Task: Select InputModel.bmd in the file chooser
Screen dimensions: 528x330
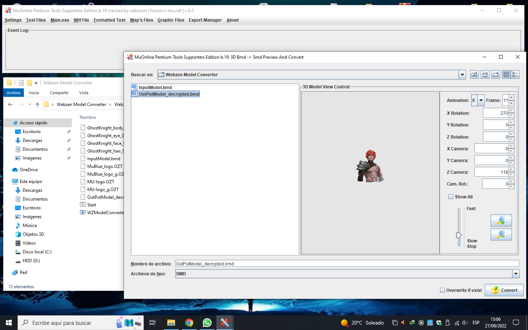Action: (x=152, y=87)
